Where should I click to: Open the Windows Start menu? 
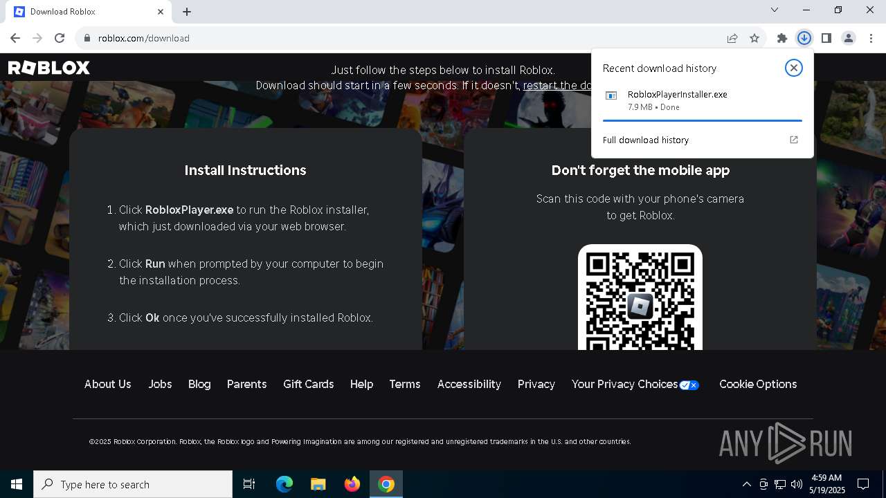pos(17,484)
